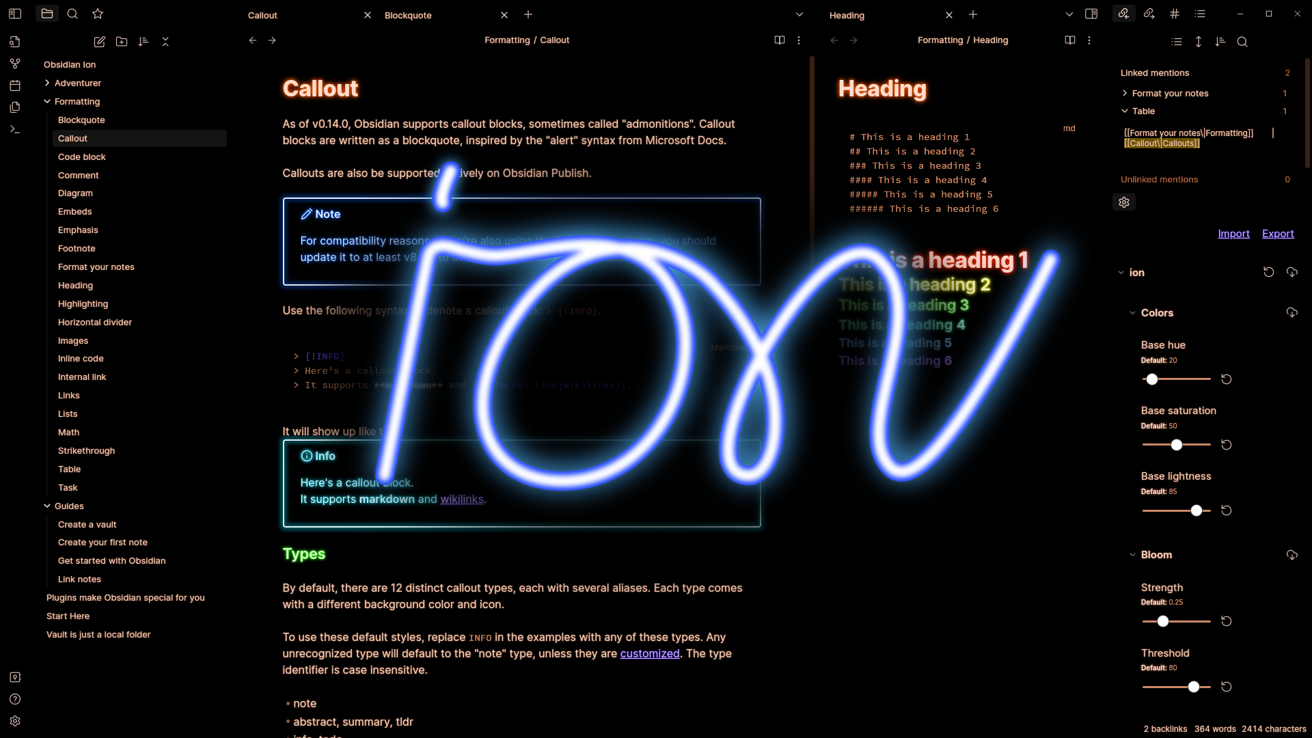
Task: Open Obsidian settings gear at bottom left
Action: click(x=15, y=721)
